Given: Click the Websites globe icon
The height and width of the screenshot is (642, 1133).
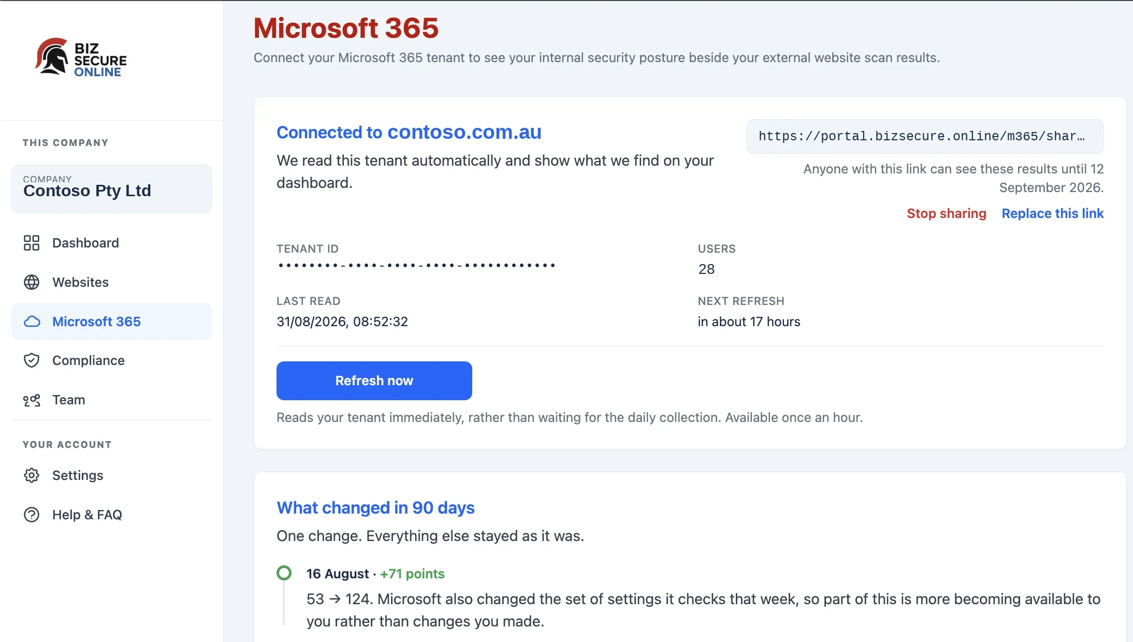Looking at the screenshot, I should point(32,282).
